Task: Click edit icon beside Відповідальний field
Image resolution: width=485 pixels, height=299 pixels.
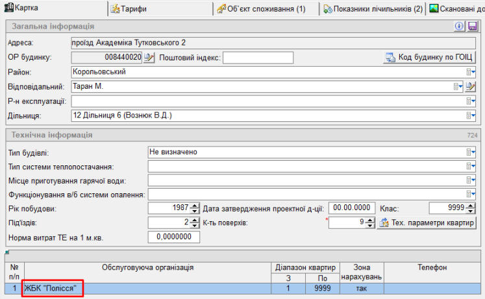Action: [471, 86]
